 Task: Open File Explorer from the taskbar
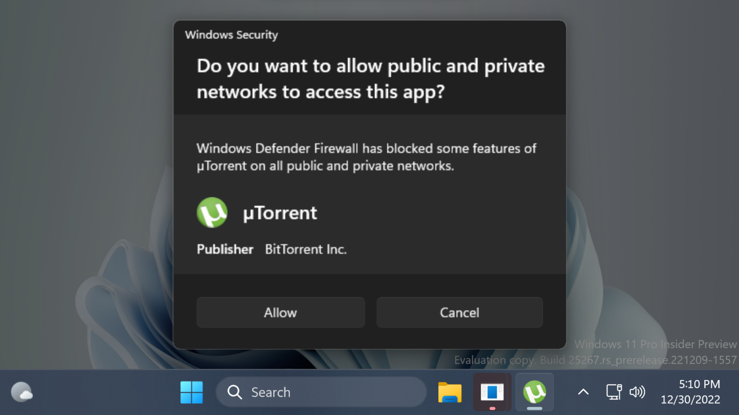449,392
